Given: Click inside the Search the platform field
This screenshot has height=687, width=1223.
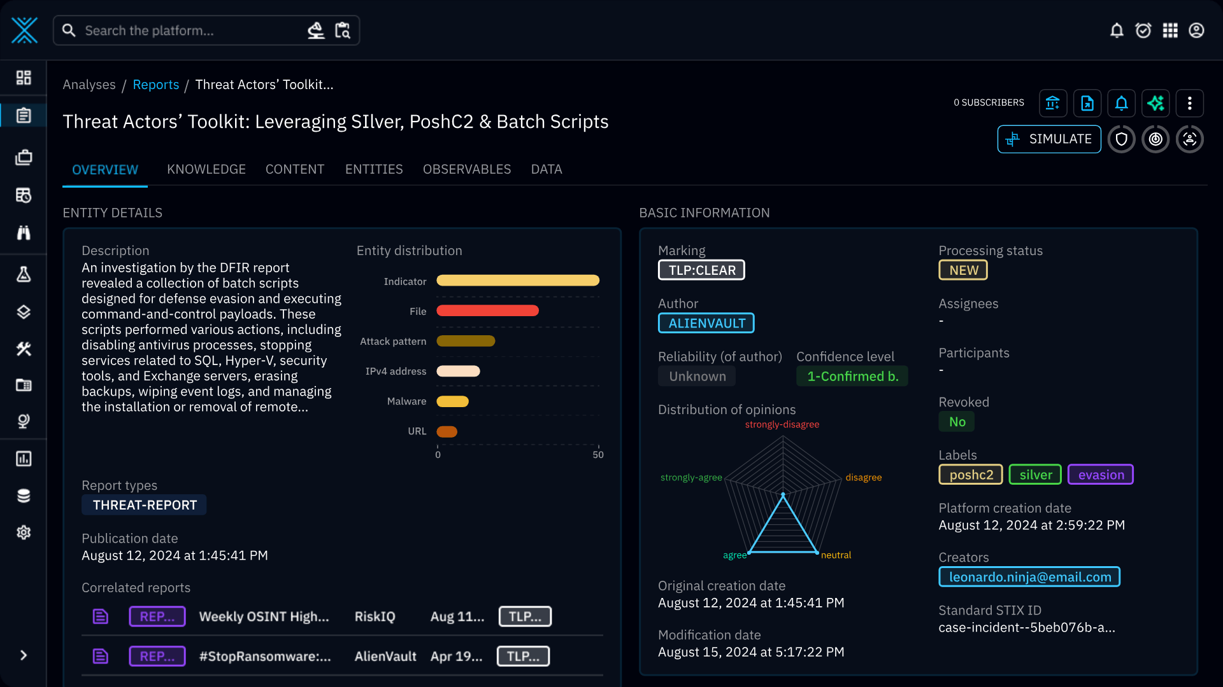Looking at the screenshot, I should pyautogui.click(x=185, y=30).
